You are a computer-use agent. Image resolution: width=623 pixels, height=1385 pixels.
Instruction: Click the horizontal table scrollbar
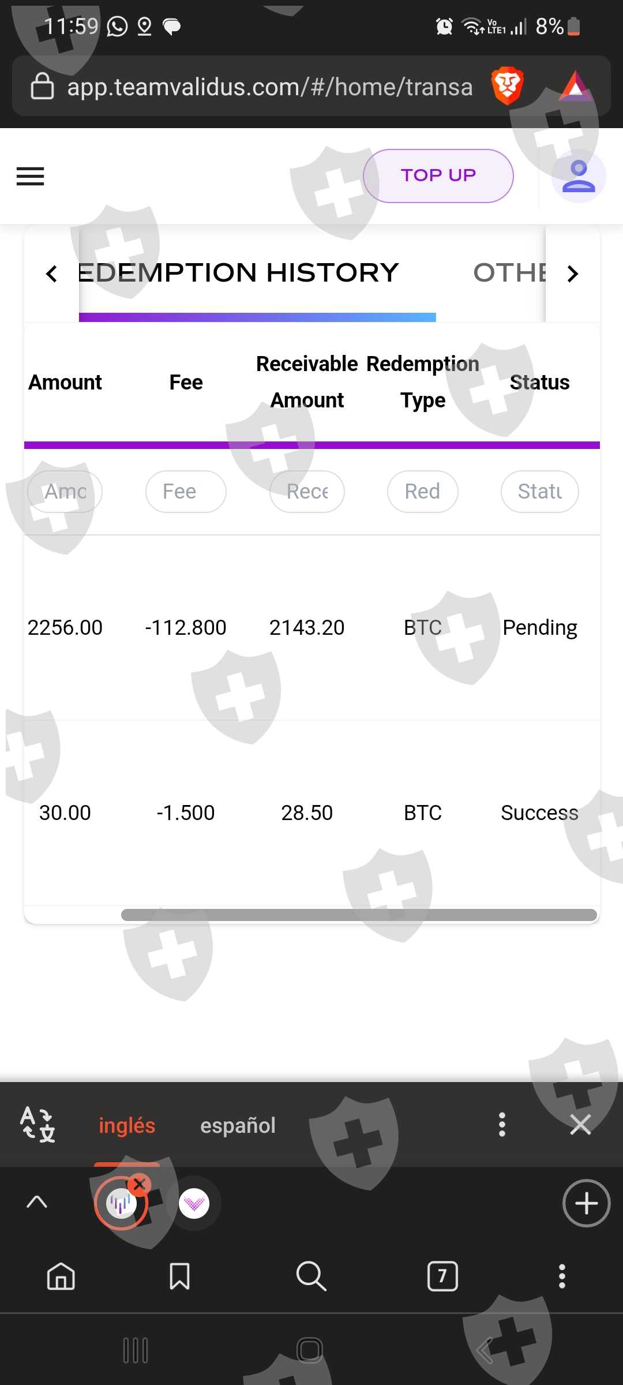coord(359,915)
